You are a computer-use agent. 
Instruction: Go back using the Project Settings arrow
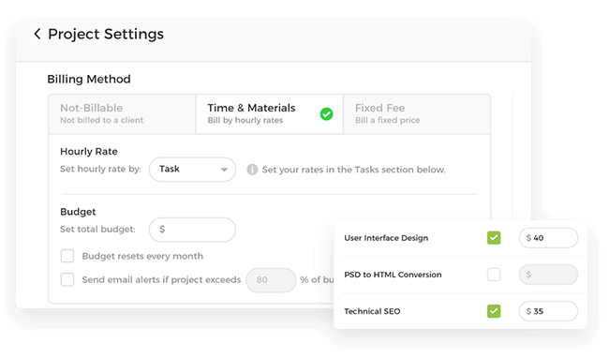[37, 34]
